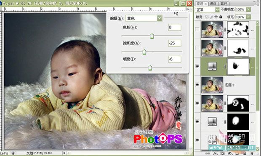Show the layer with the scattered-spots mask
The height and width of the screenshot is (156, 261).
click(197, 29)
